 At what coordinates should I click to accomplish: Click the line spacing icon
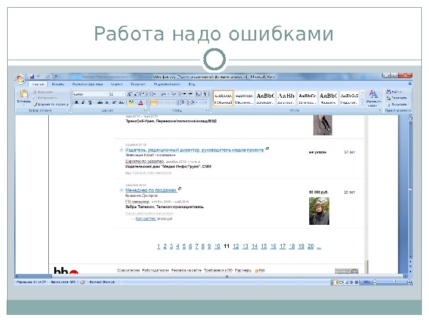pos(182,103)
